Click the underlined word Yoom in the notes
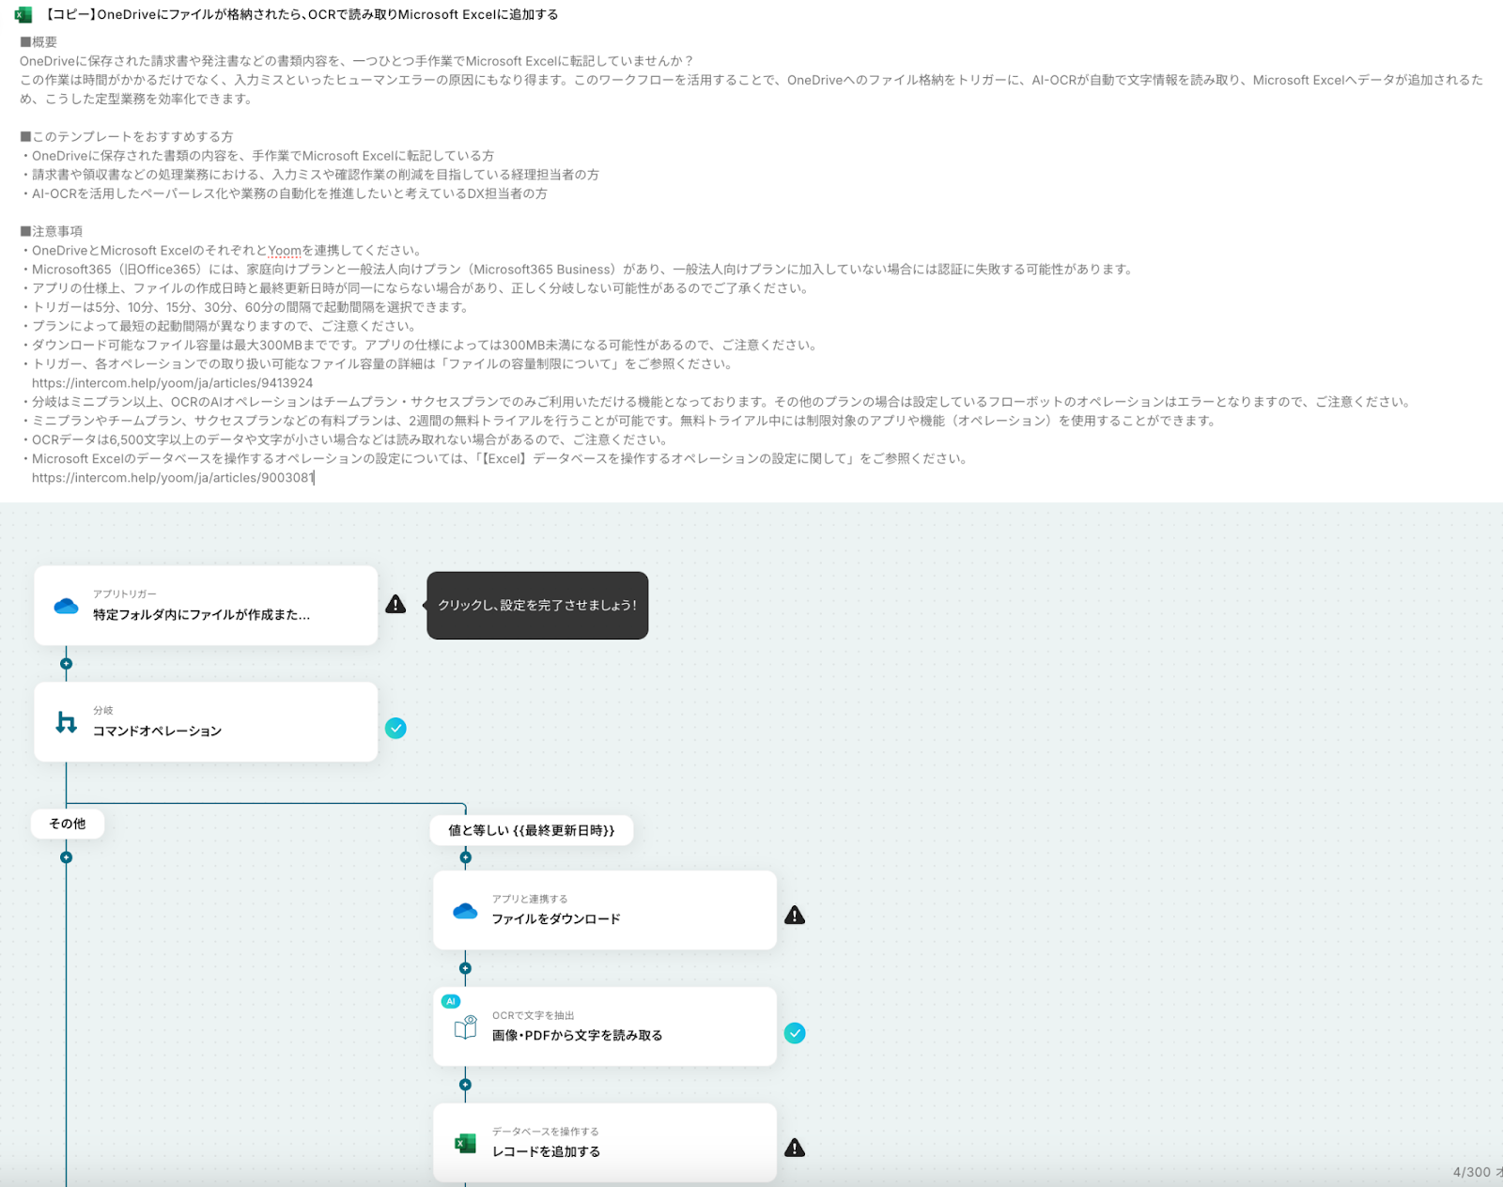The height and width of the screenshot is (1187, 1503). click(x=285, y=251)
